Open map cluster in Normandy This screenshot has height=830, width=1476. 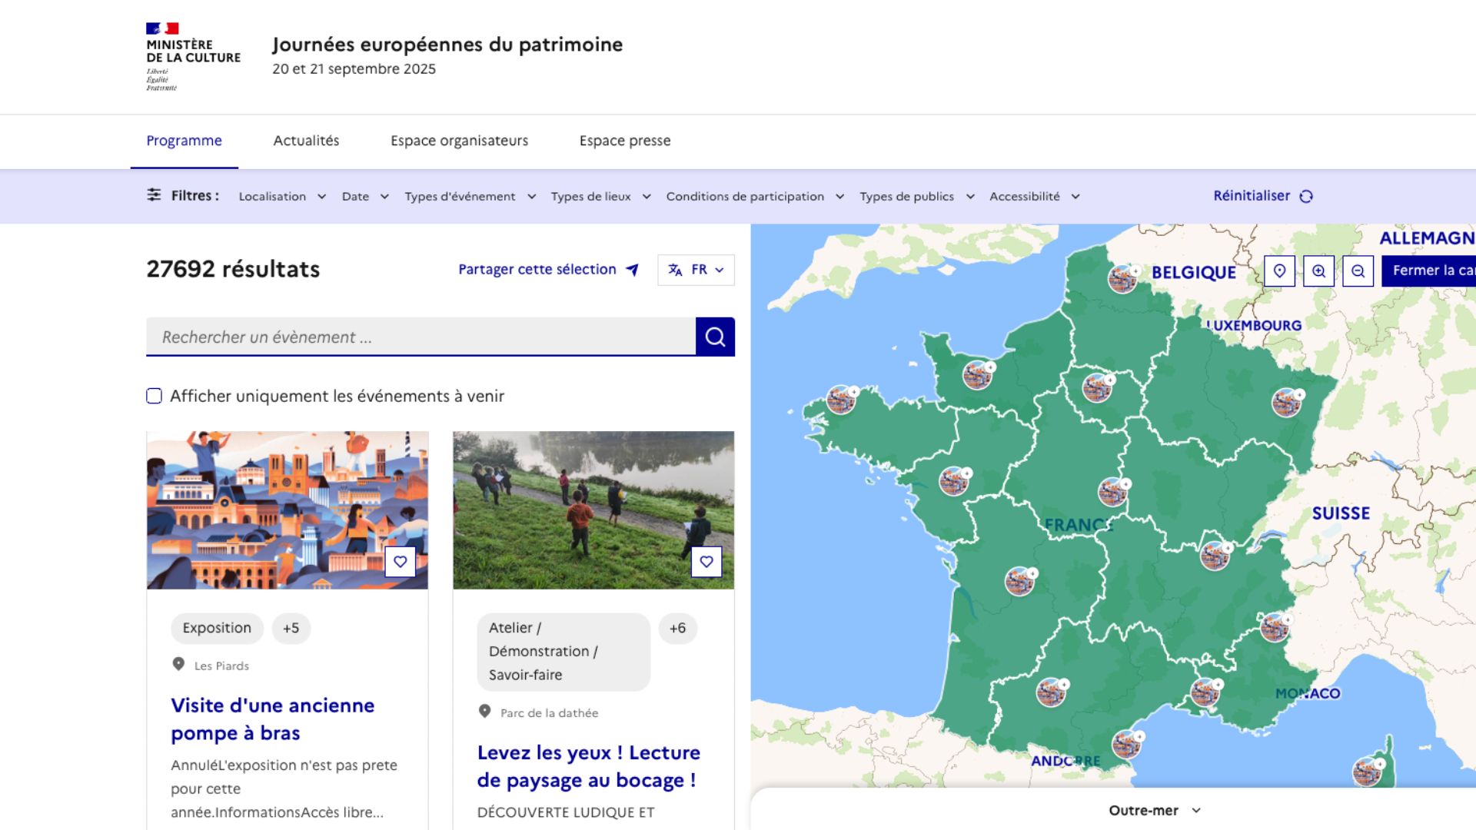point(978,375)
